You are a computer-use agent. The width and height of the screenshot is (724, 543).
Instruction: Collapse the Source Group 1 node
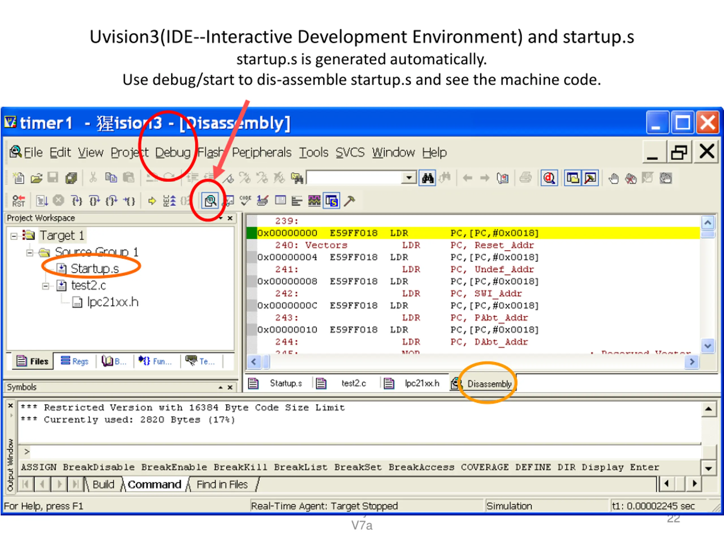(30, 253)
